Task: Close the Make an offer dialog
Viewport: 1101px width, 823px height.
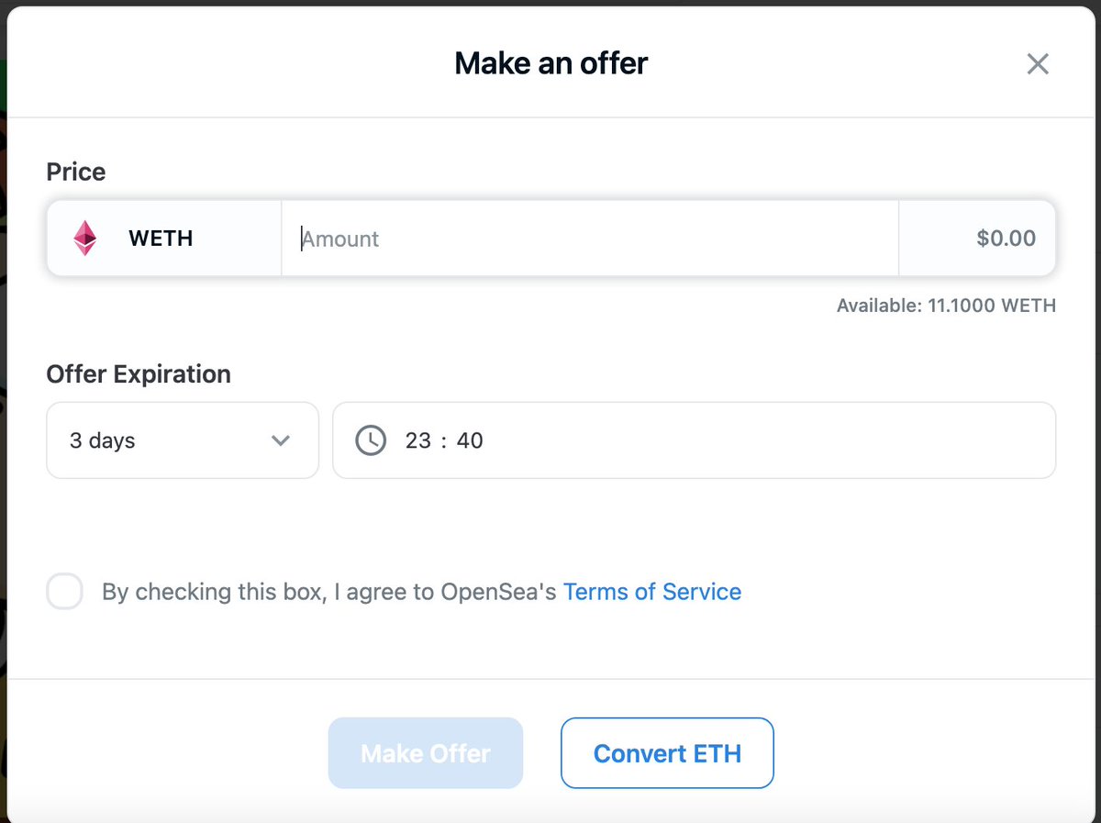Action: coord(1038,63)
